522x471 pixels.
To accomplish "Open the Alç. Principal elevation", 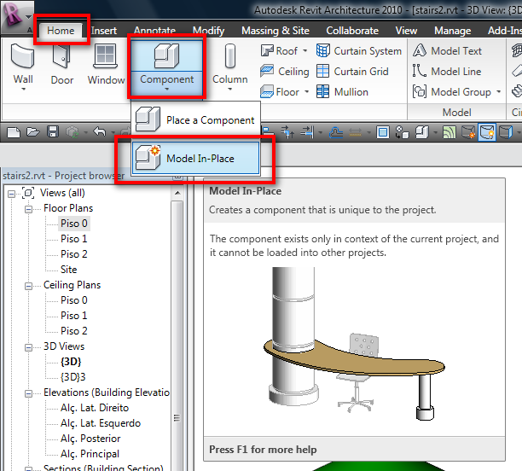I will pos(90,454).
